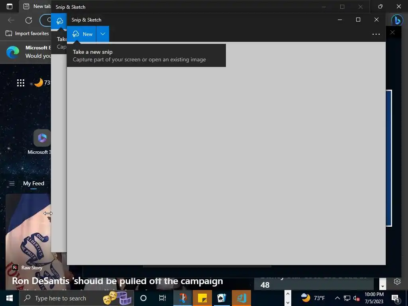This screenshot has height=306, width=408.
Task: Click the weather moon icon on Edge page
Action: click(x=39, y=82)
